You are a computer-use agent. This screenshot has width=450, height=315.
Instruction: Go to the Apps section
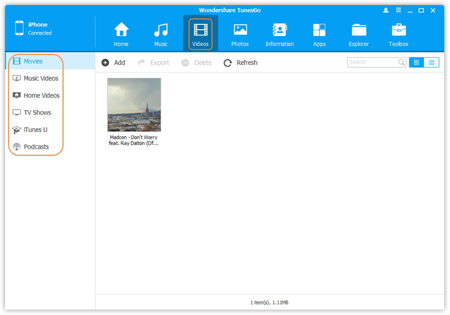[x=319, y=34]
